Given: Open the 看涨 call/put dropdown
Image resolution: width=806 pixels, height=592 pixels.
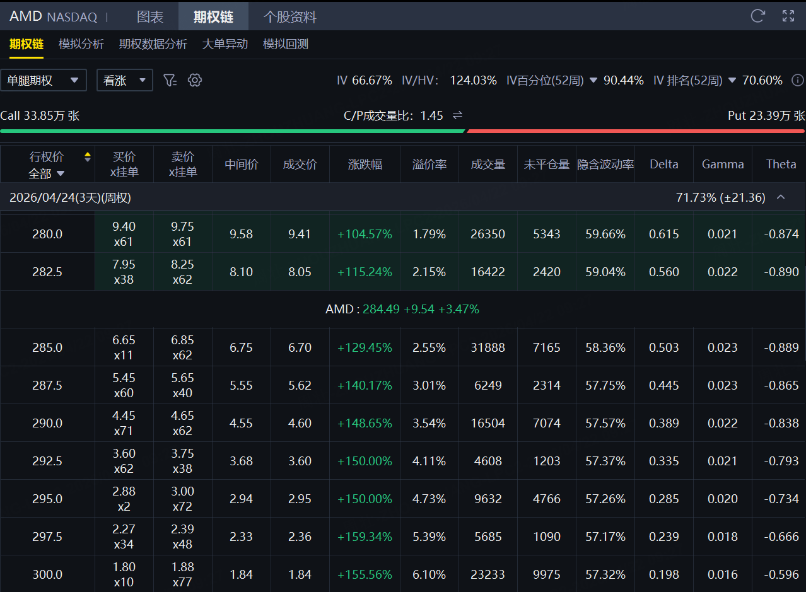Looking at the screenshot, I should [x=124, y=80].
